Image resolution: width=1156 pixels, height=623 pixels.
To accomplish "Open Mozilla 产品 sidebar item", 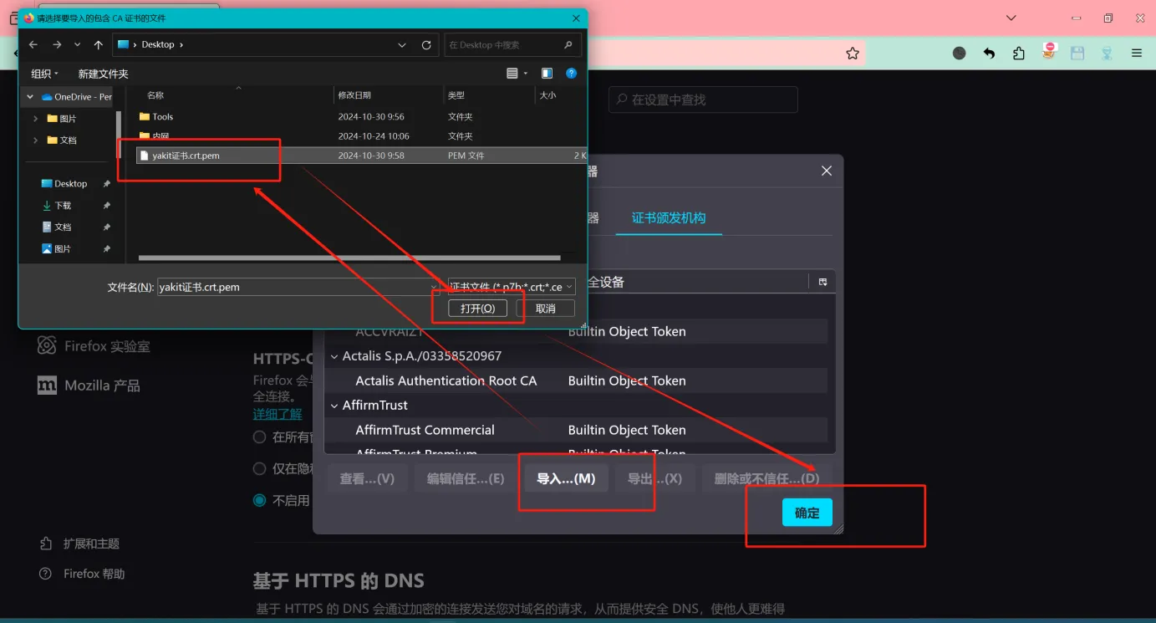I will click(x=89, y=386).
